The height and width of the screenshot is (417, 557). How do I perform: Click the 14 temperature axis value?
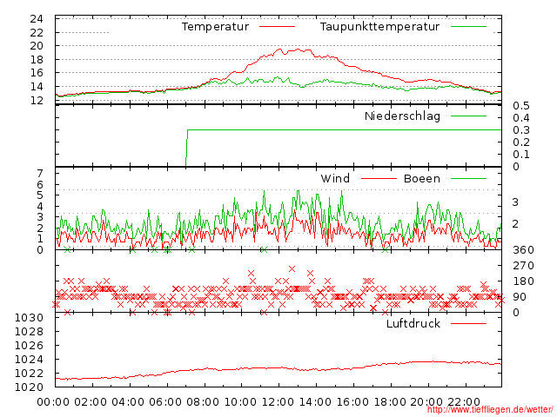pos(37,87)
